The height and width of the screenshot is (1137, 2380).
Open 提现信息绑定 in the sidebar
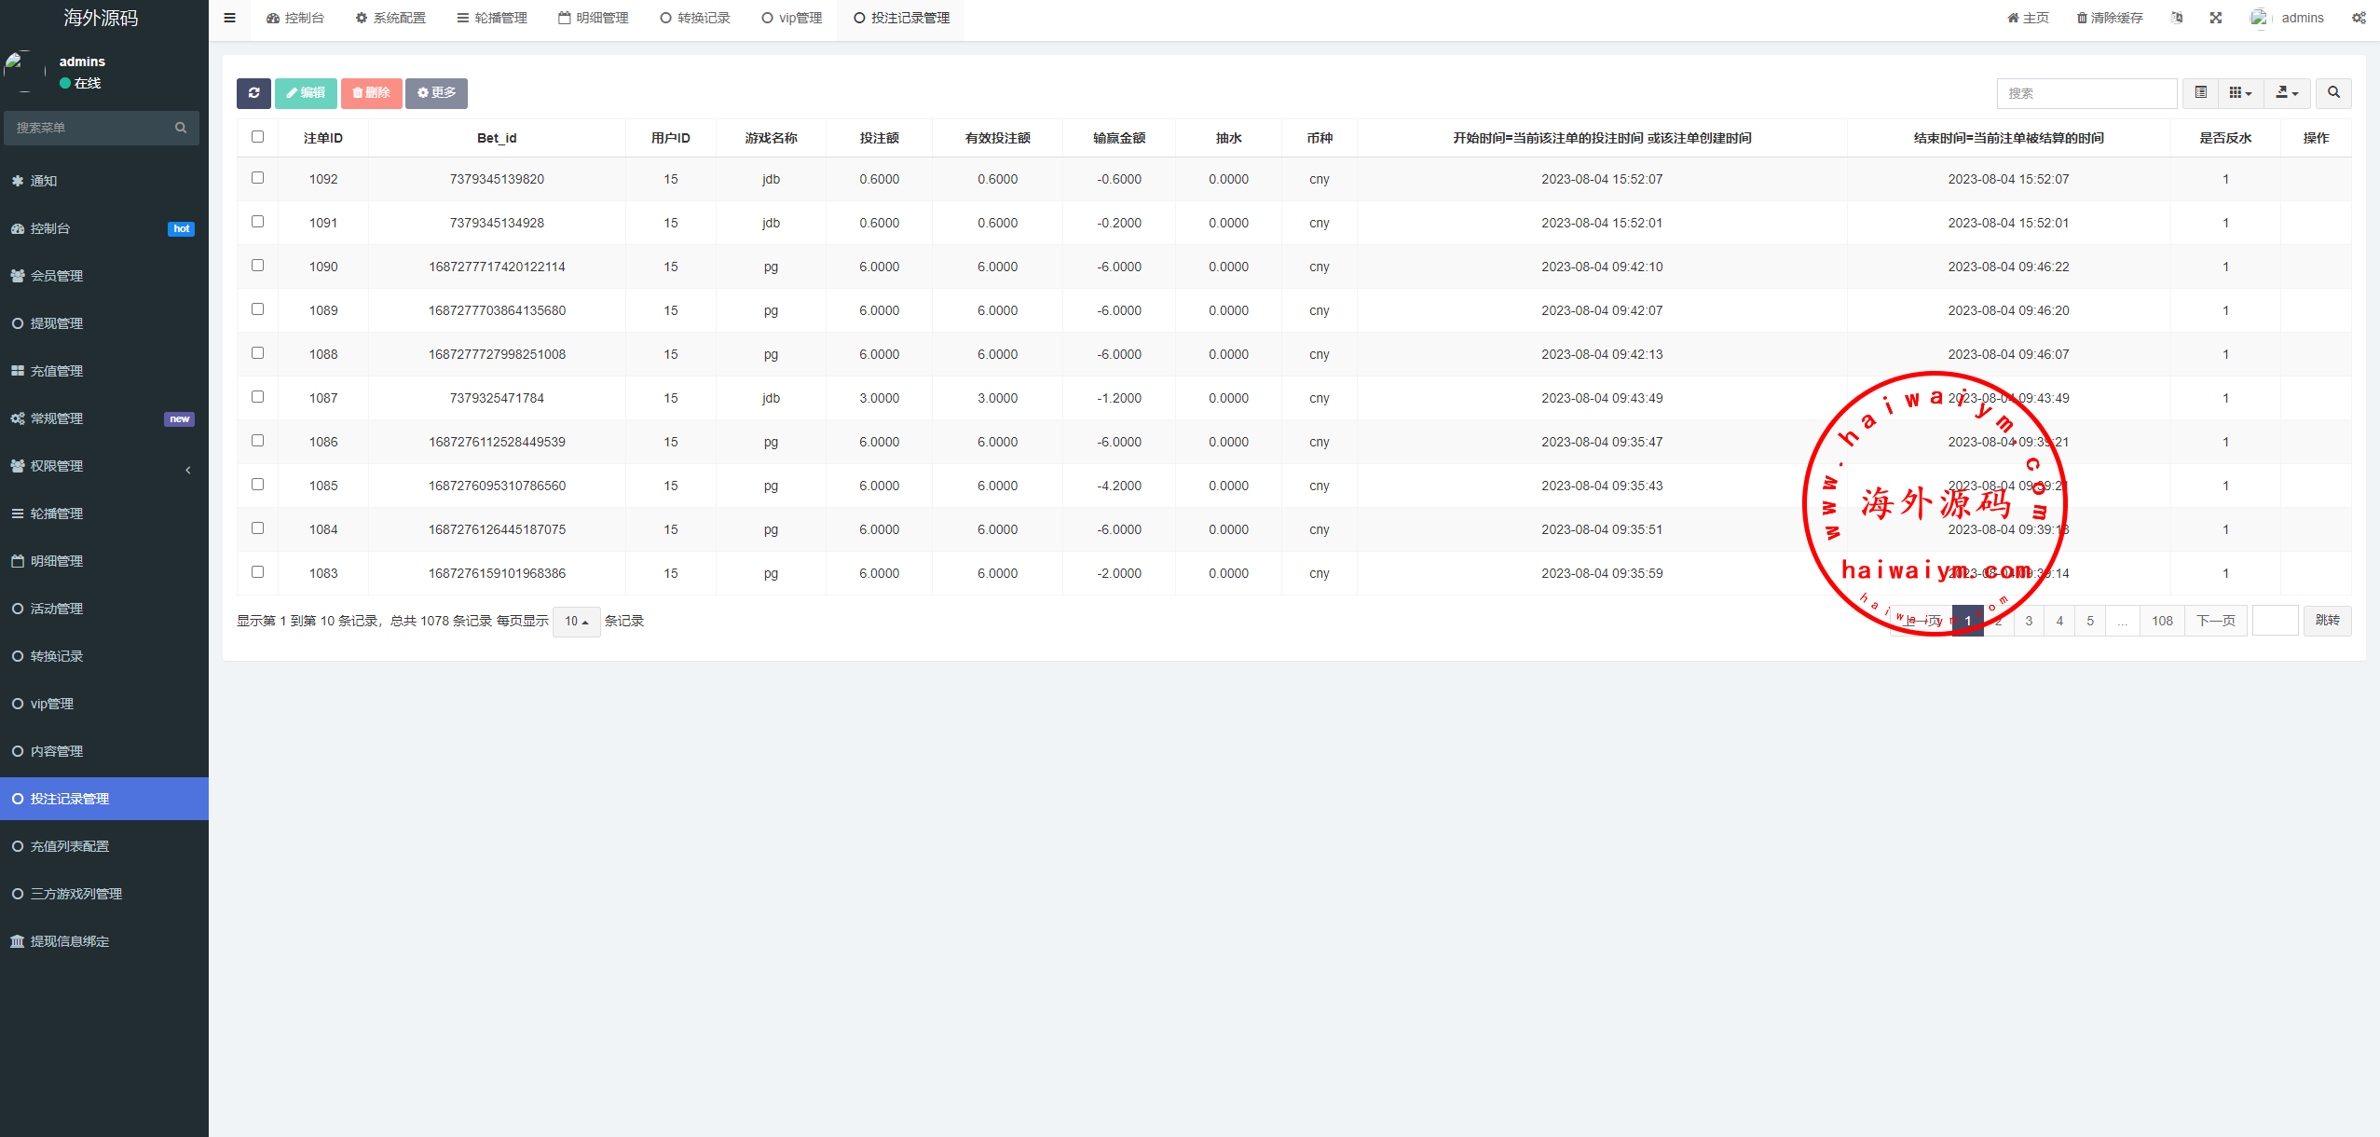click(104, 941)
